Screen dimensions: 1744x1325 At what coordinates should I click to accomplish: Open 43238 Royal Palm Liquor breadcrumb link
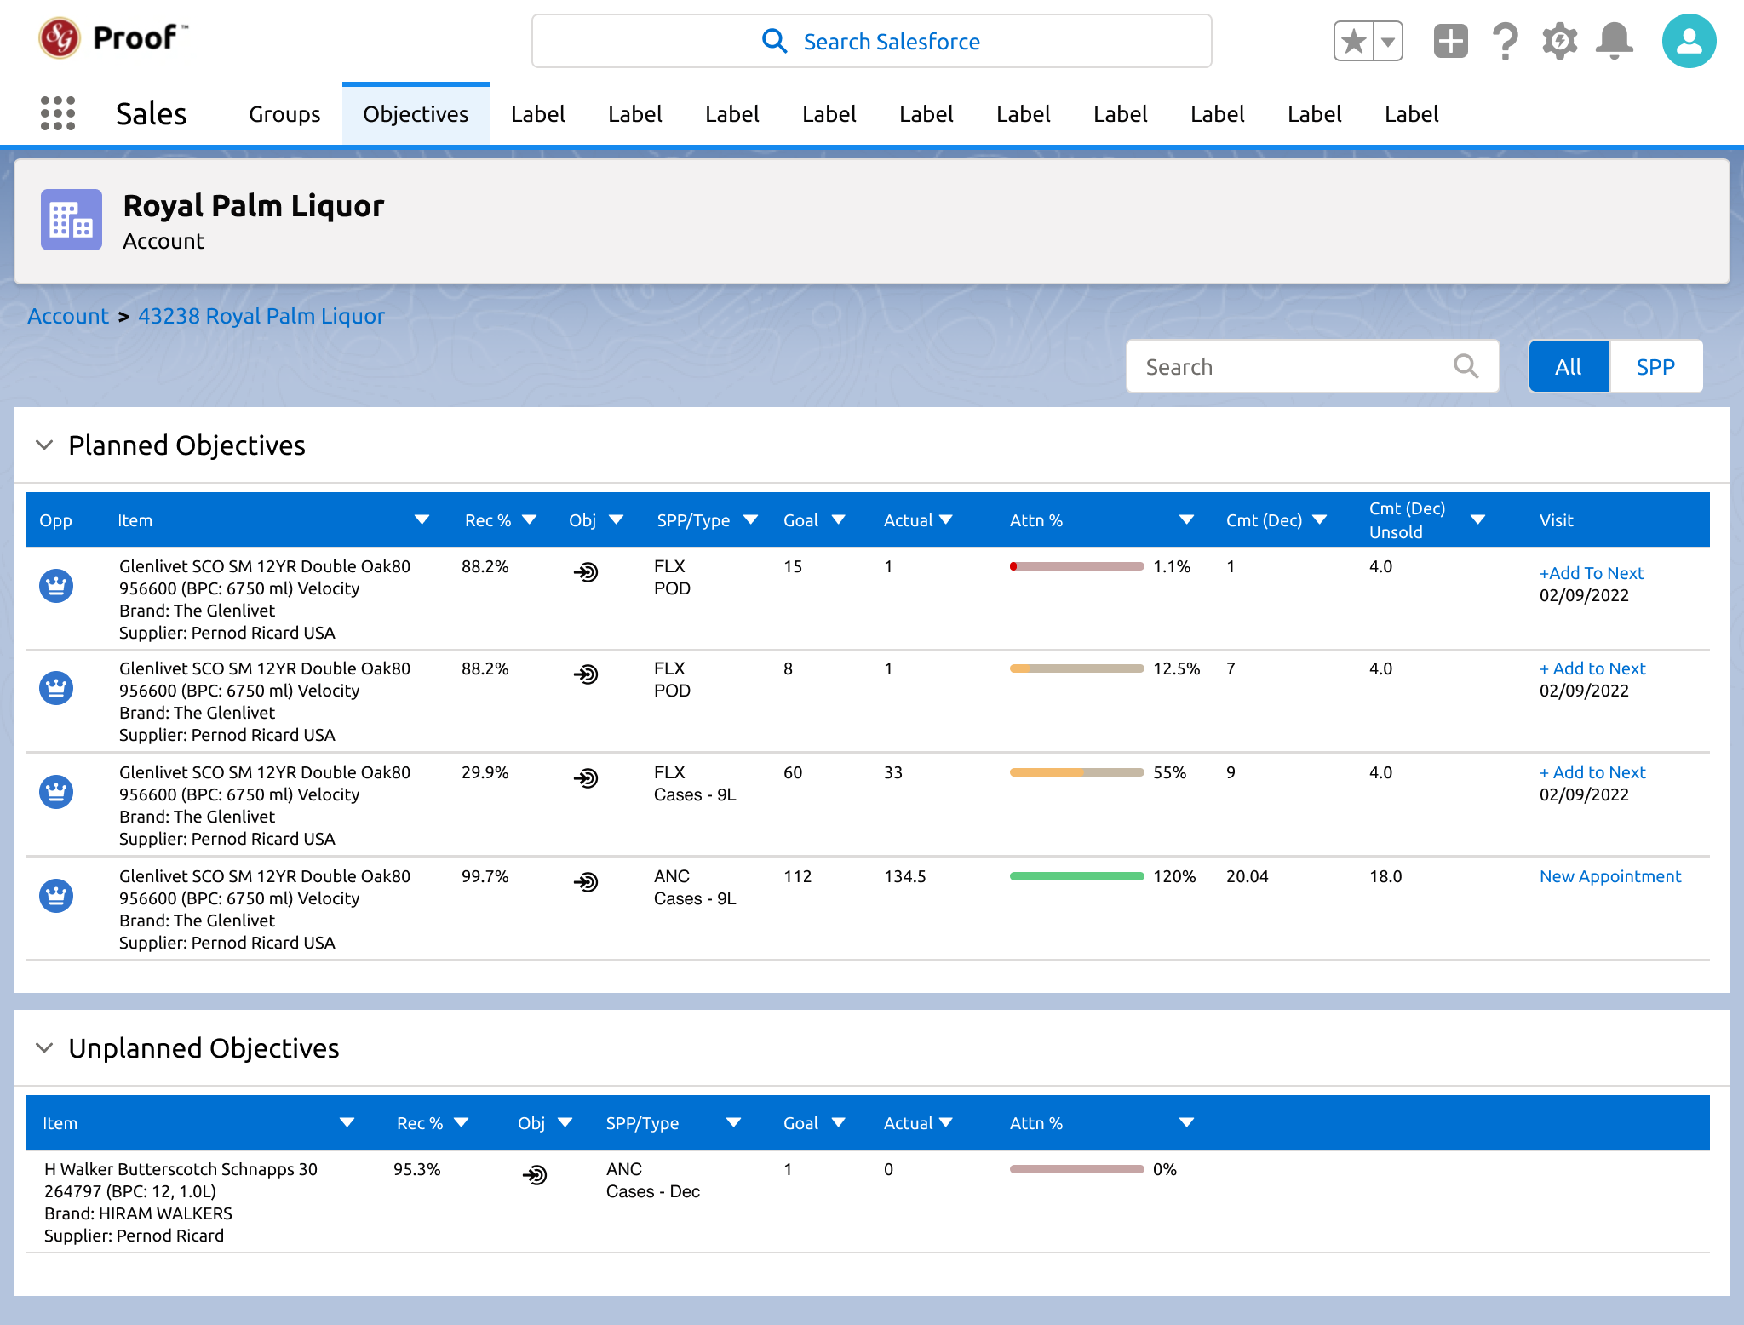click(x=261, y=316)
